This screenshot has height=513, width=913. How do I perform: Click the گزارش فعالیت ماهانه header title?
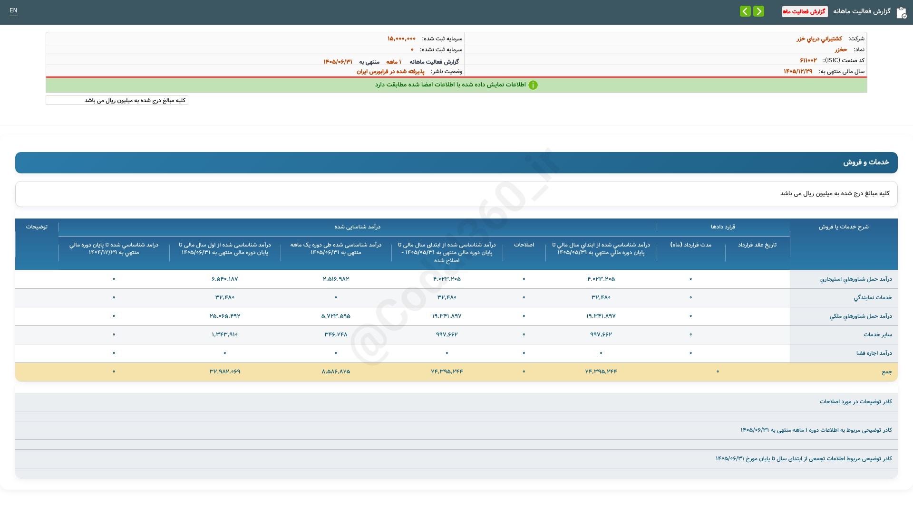[862, 11]
